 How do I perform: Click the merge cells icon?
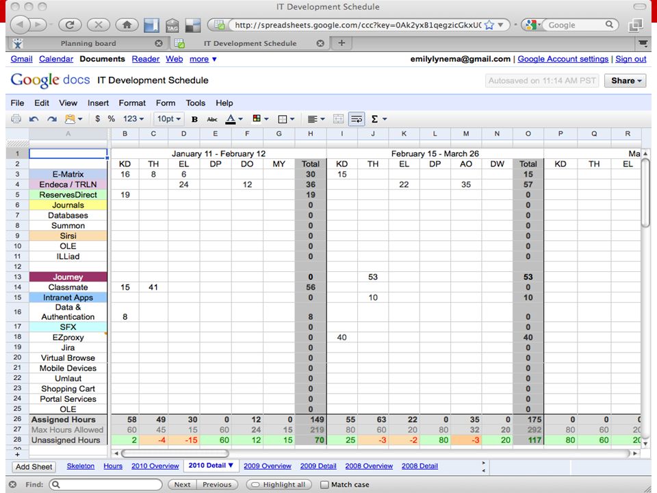338,119
